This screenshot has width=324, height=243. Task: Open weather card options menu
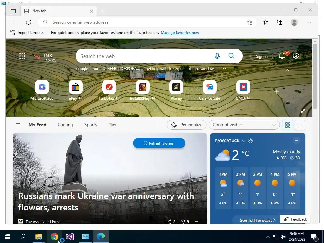point(296,140)
